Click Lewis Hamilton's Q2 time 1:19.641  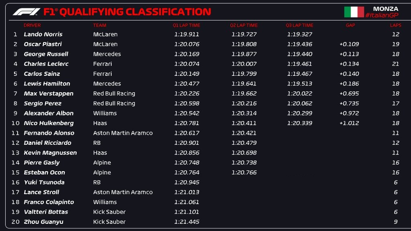point(244,84)
